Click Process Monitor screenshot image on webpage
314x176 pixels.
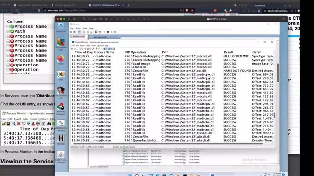click(28, 128)
